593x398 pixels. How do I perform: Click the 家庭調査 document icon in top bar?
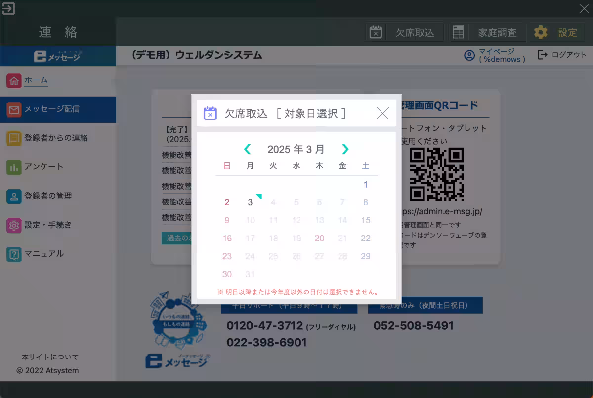(x=458, y=32)
